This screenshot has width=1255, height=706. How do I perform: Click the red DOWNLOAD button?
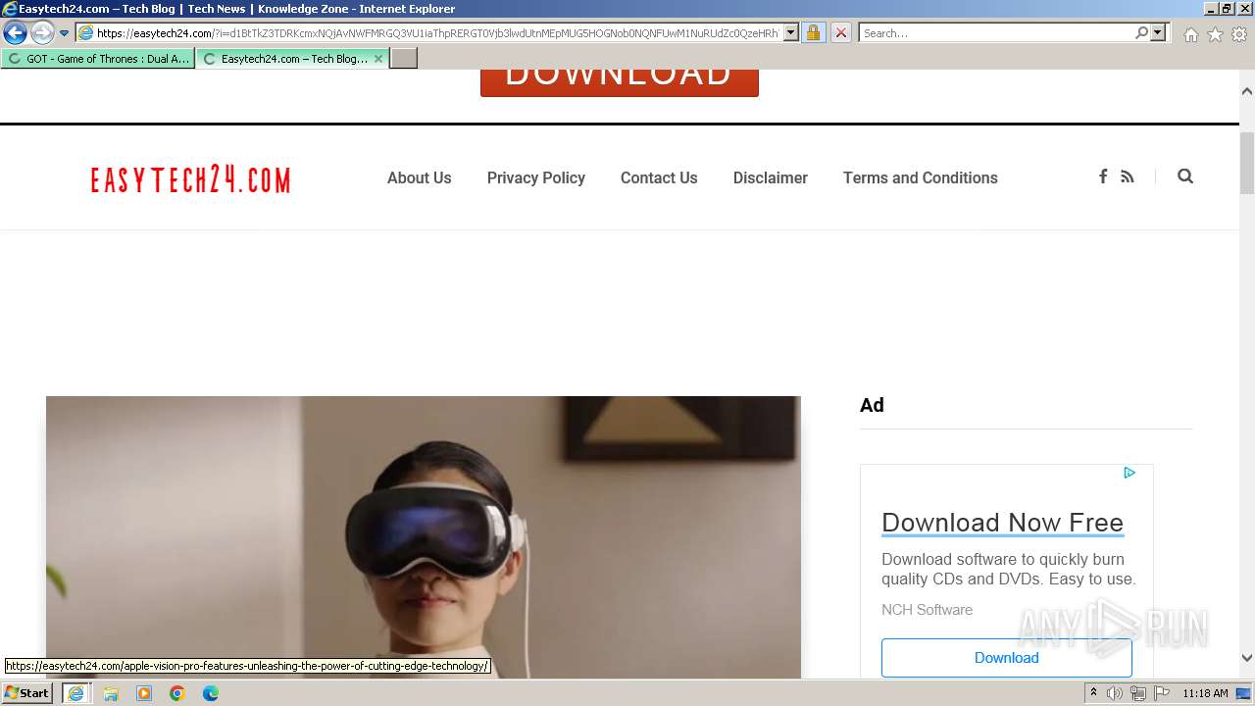[x=620, y=81]
